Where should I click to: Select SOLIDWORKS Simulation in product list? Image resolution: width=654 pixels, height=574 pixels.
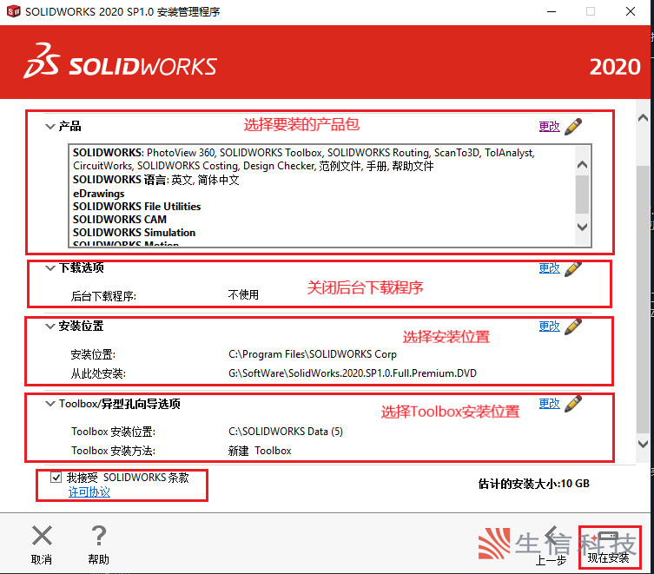[x=134, y=233]
